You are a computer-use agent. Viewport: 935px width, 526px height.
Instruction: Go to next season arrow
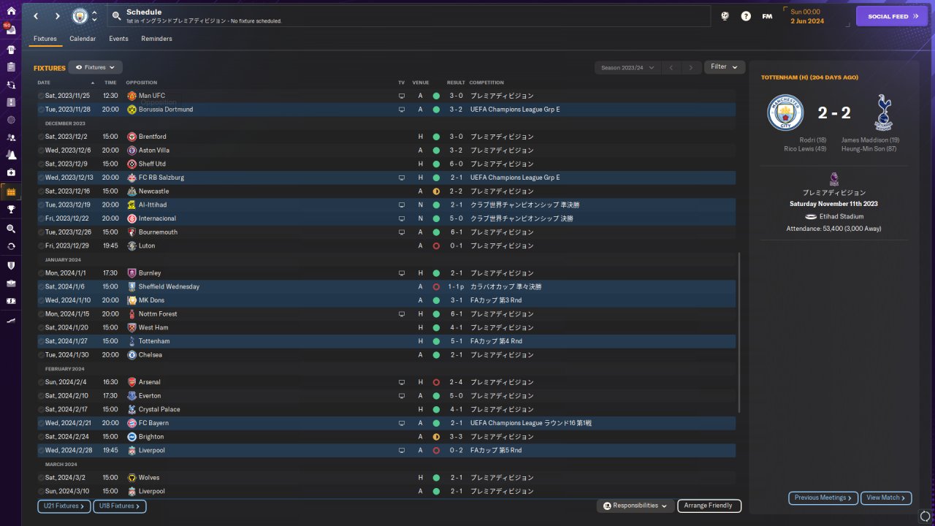[691, 67]
